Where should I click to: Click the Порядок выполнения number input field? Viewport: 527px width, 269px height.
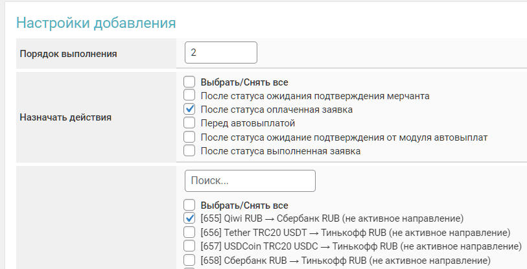220,53
